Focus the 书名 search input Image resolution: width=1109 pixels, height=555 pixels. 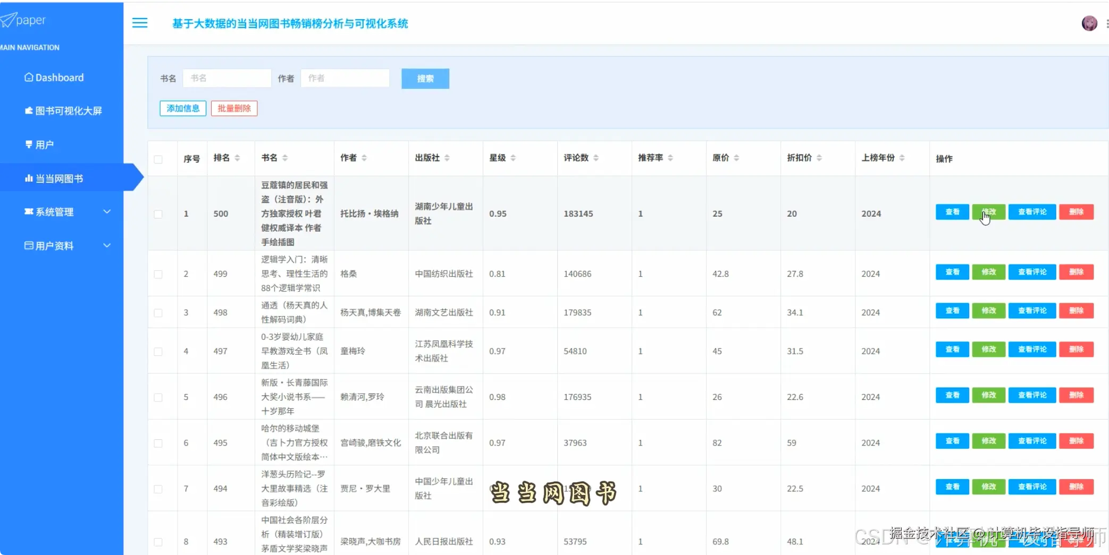coord(227,78)
